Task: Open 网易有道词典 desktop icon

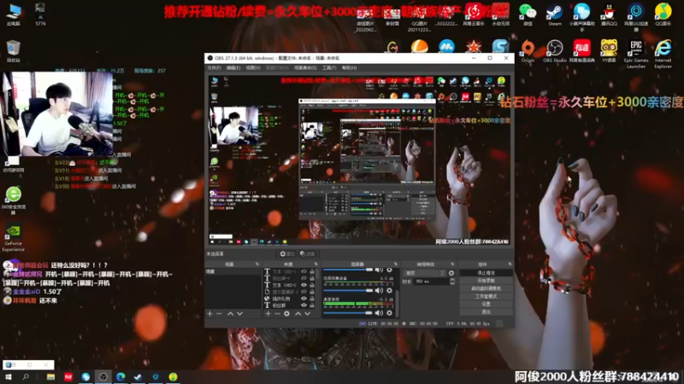Action: coord(581,51)
